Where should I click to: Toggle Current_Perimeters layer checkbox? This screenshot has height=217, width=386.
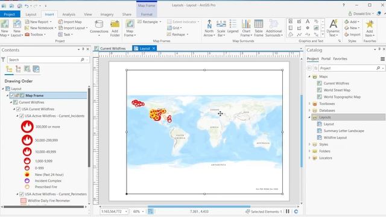pyautogui.click(x=22, y=194)
